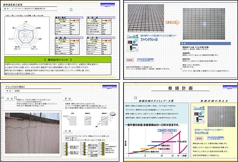Click F★★★★ badge in 修繕計画の考え方 panel

click(x=216, y=138)
